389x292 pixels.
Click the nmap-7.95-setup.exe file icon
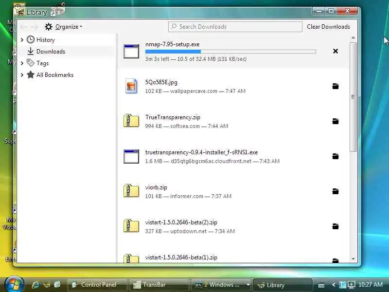131,52
